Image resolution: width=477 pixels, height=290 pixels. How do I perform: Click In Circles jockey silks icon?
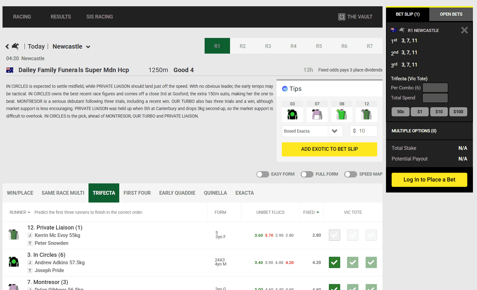(x=13, y=262)
